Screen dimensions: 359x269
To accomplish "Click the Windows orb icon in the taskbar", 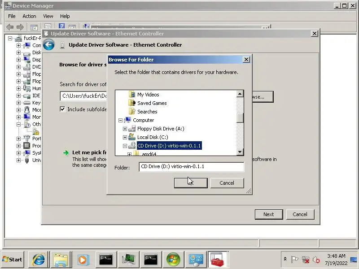I will pyautogui.click(x=173, y=260).
